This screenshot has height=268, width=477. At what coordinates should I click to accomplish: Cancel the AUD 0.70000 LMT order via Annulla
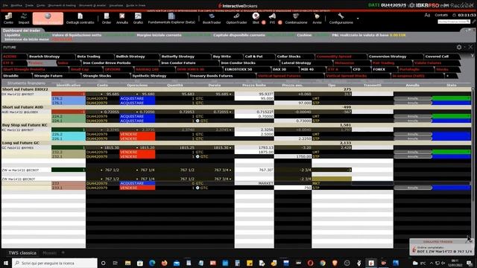point(412,116)
